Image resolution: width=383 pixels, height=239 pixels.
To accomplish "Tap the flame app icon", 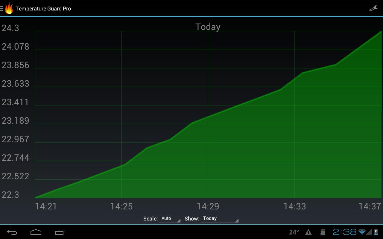I will tap(9, 8).
